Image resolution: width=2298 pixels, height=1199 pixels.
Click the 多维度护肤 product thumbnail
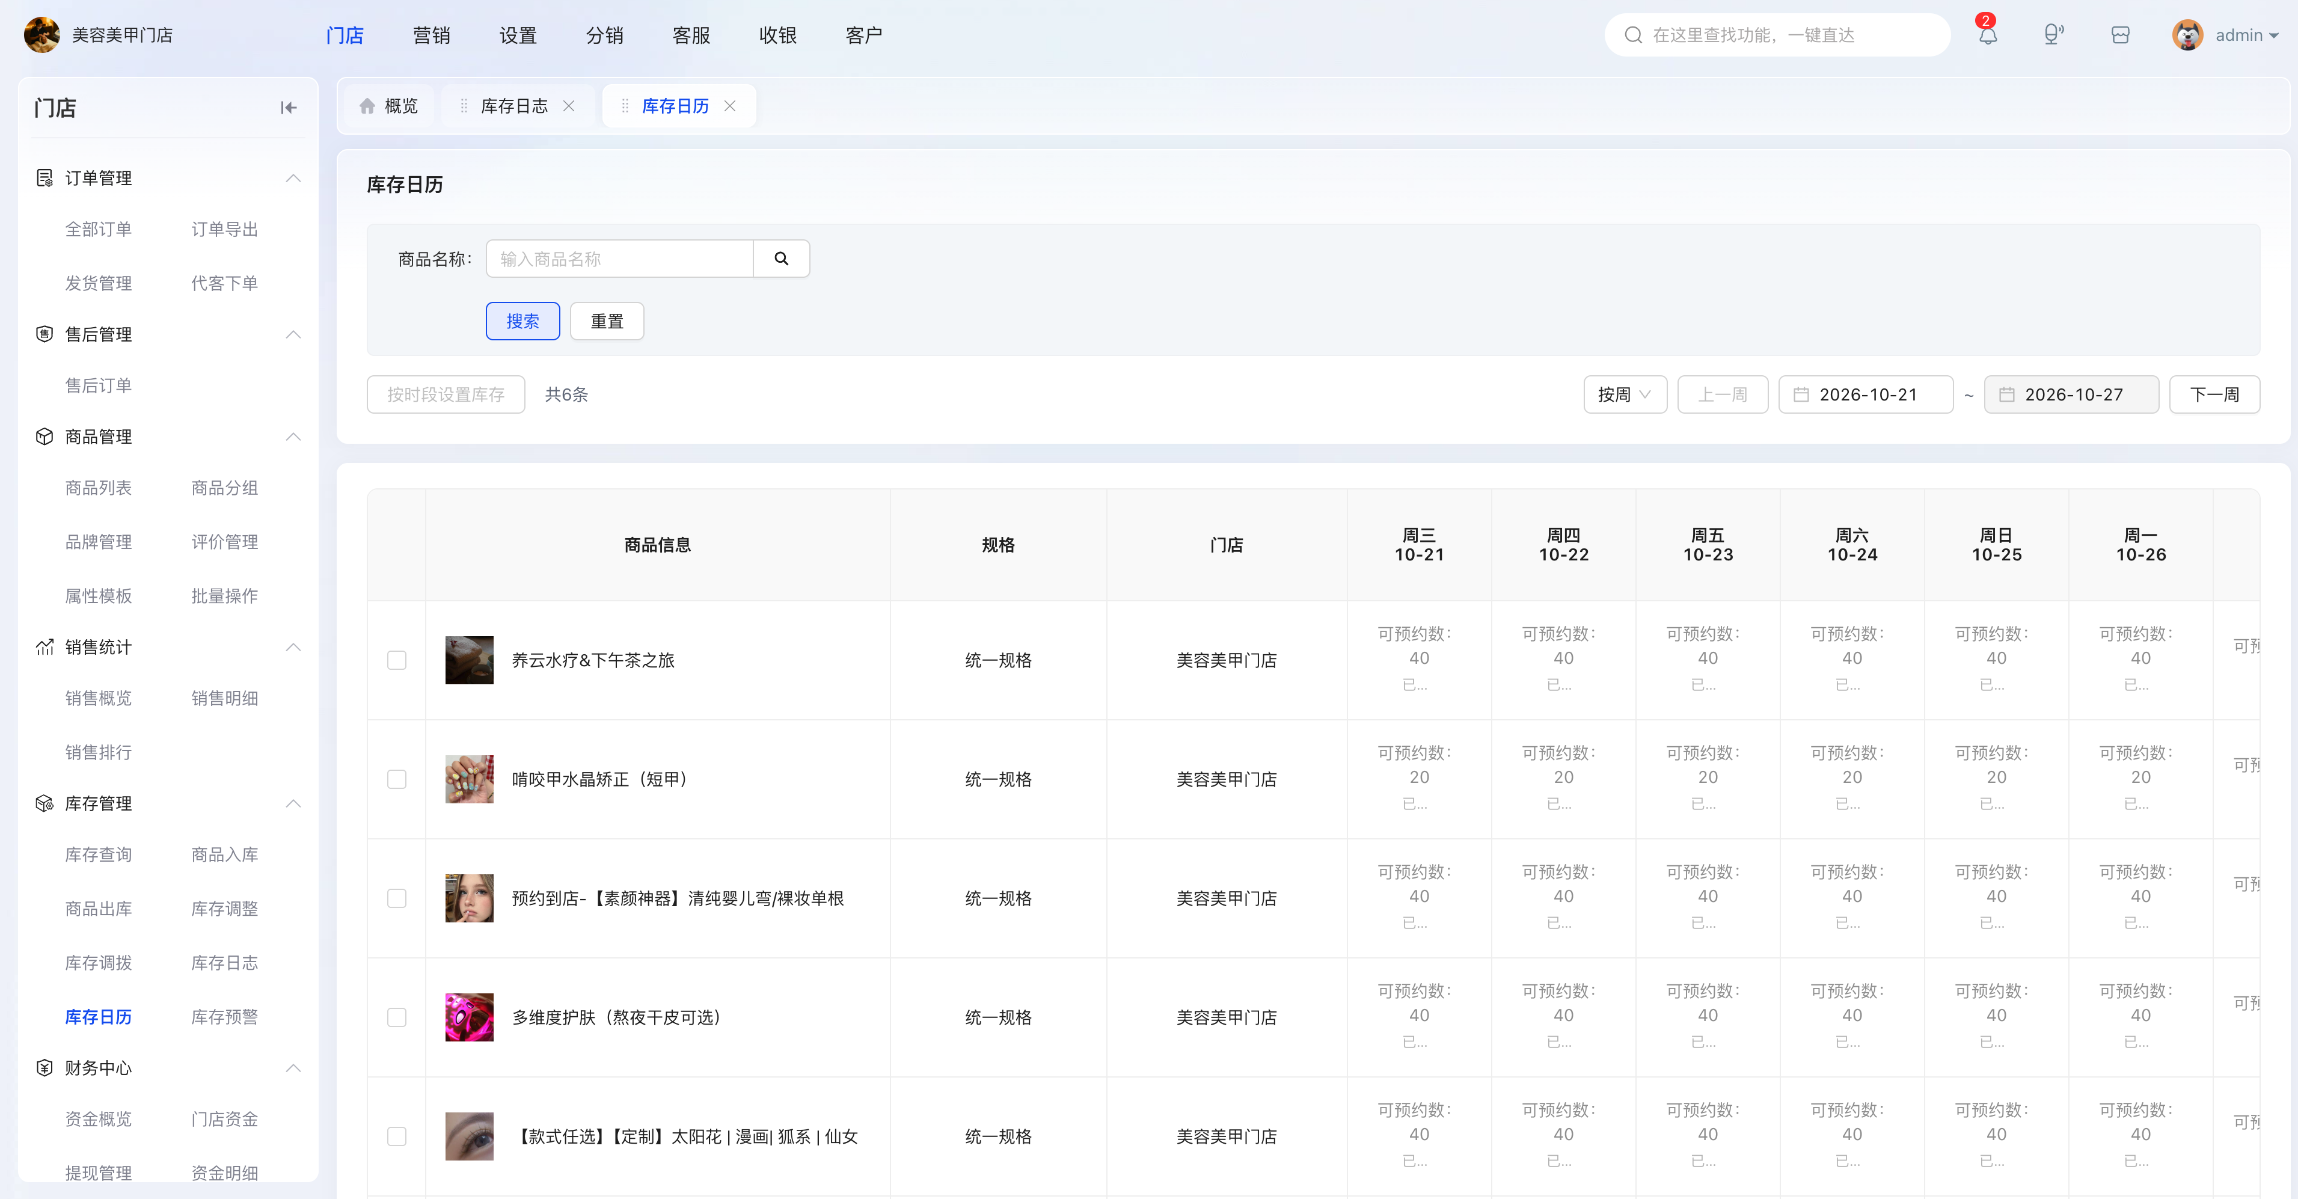click(469, 1017)
